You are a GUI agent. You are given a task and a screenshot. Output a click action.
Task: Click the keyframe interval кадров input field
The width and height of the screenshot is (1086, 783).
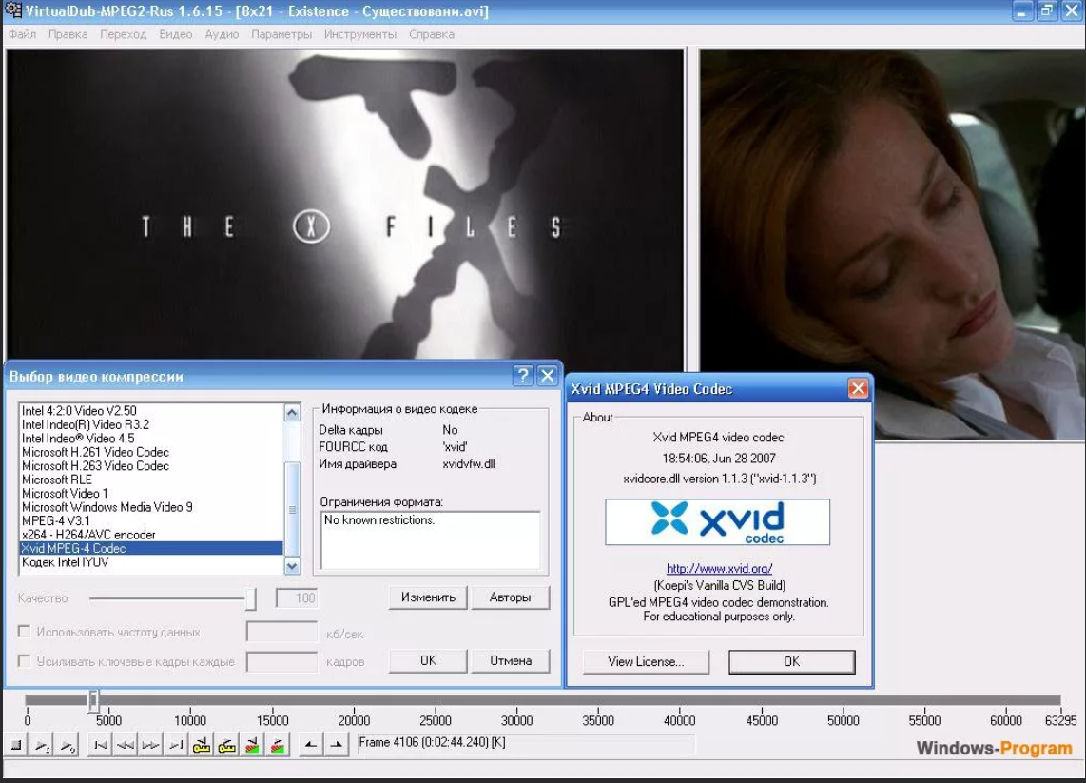(x=282, y=662)
